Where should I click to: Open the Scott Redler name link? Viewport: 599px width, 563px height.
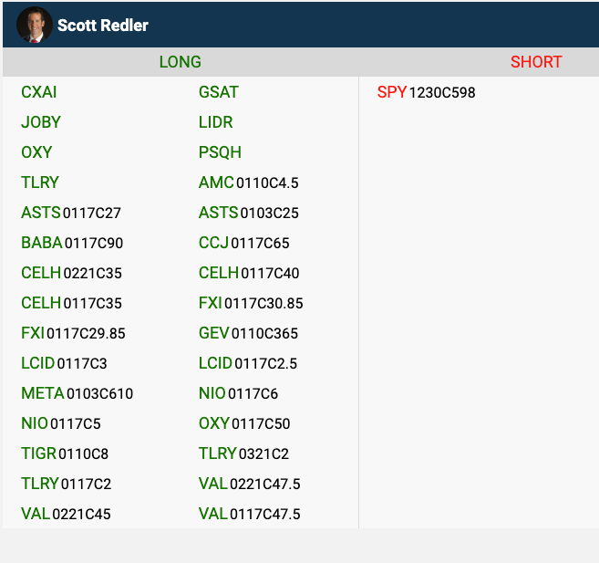click(x=103, y=26)
